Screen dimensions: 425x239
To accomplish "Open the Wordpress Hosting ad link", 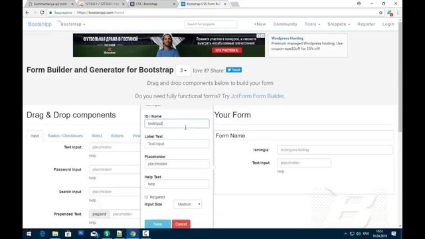I will click(287, 39).
